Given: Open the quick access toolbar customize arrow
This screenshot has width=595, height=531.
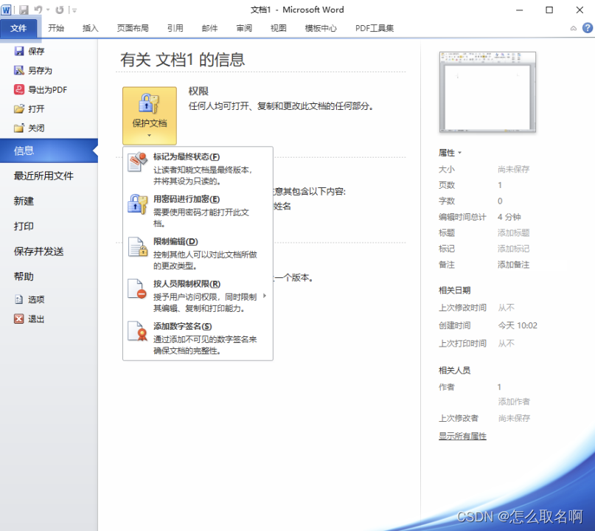Looking at the screenshot, I should (x=74, y=10).
